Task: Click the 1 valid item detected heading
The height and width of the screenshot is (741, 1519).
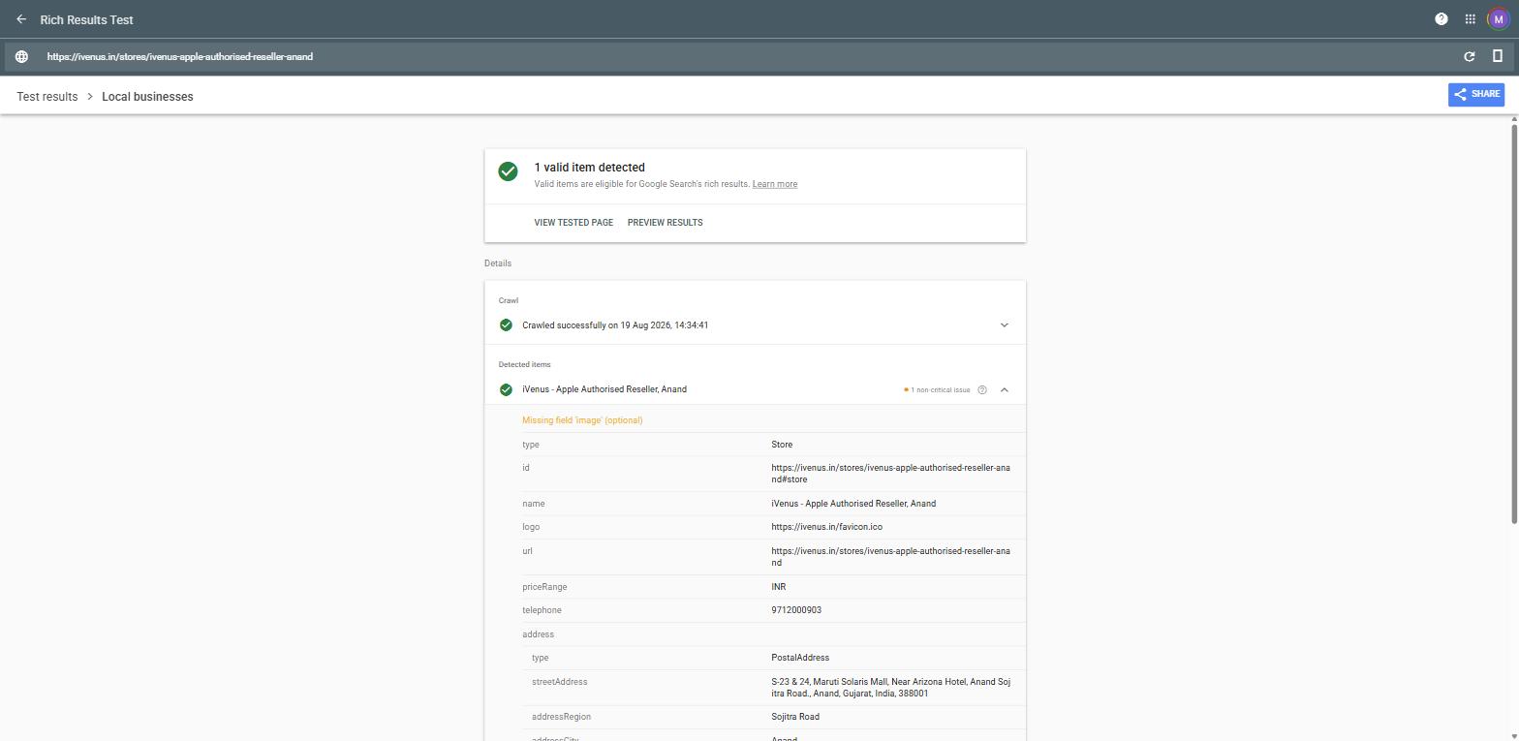Action: (589, 168)
